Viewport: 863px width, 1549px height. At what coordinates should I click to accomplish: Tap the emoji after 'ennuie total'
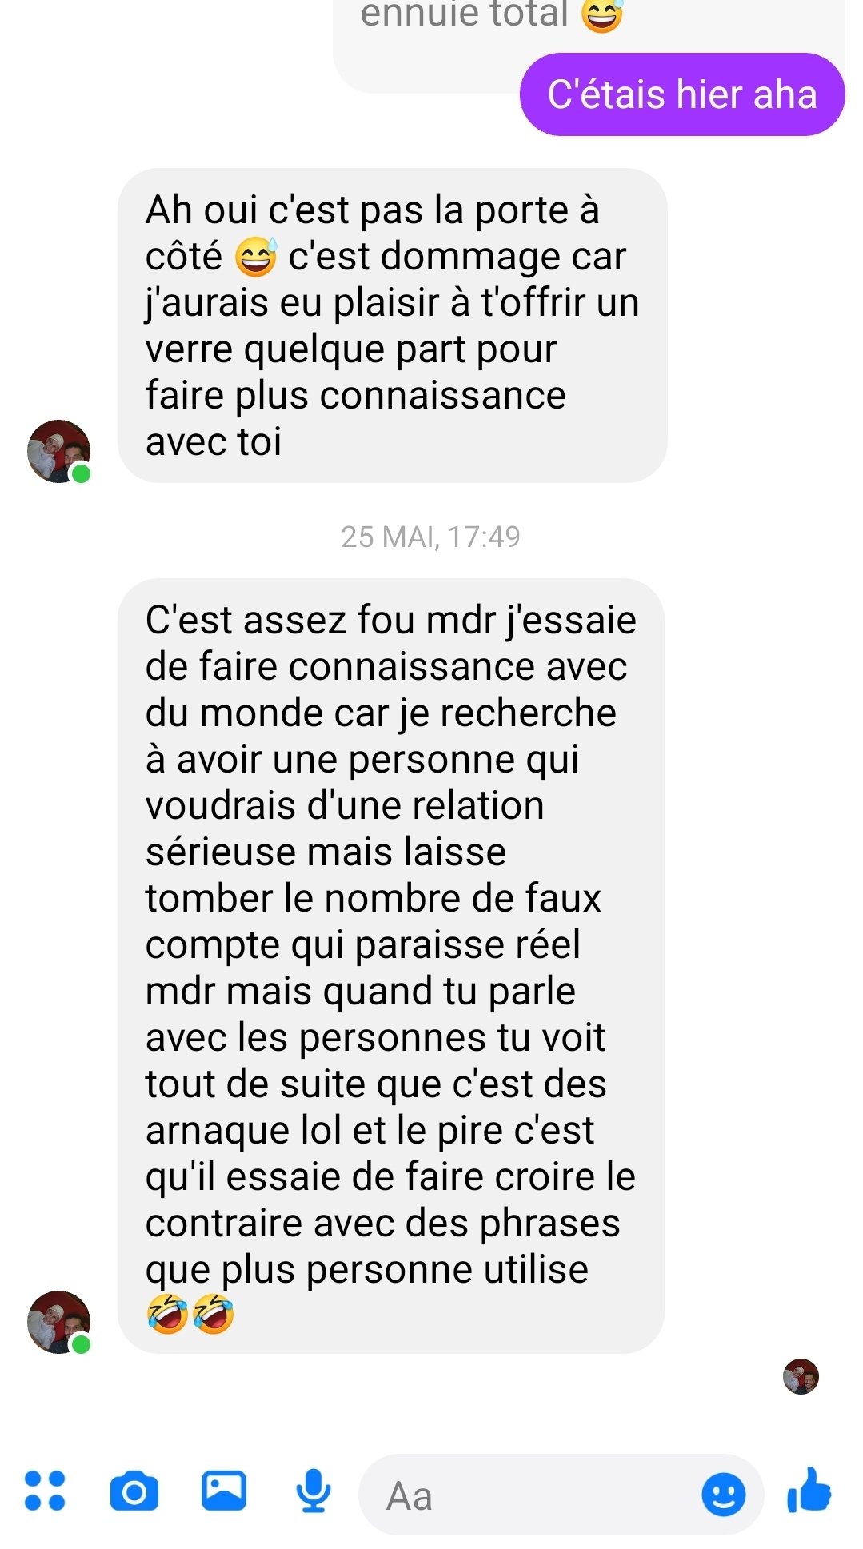point(601,14)
